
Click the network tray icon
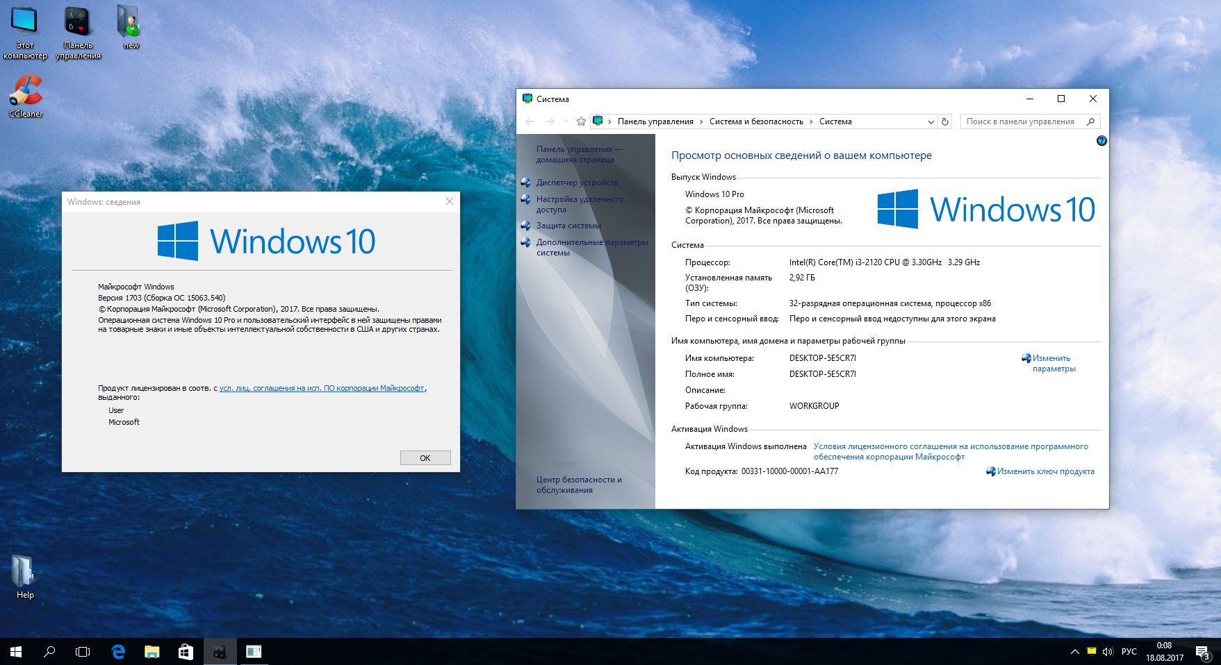click(x=1092, y=651)
